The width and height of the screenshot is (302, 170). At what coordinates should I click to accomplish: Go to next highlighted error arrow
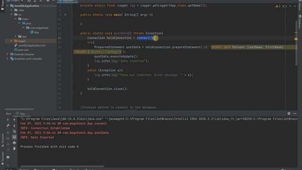coord(295,6)
